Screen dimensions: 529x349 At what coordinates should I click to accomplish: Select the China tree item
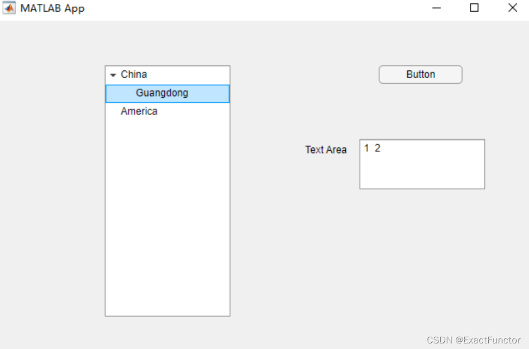134,74
